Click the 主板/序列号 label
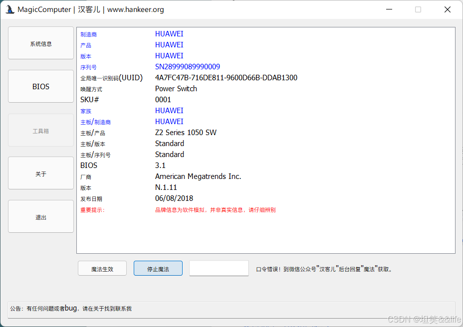This screenshot has width=463, height=327. (x=95, y=155)
